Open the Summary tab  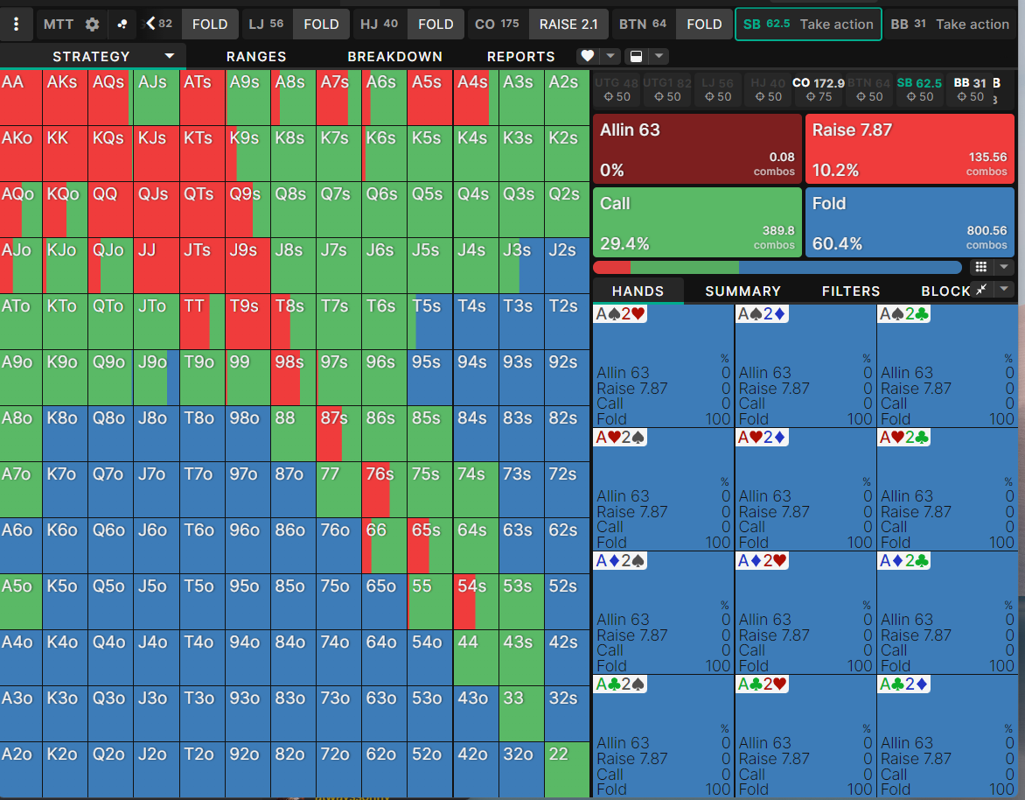point(743,291)
